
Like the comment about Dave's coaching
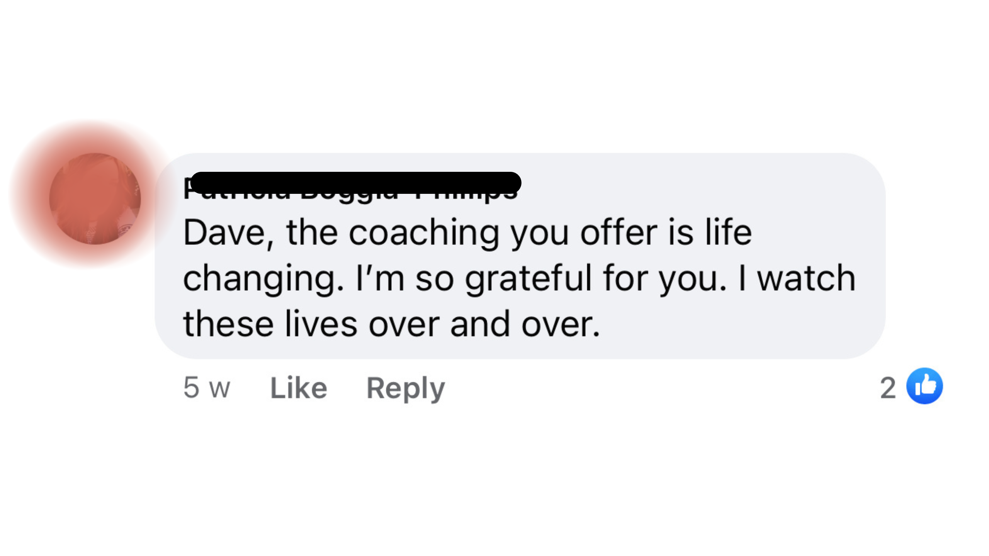pos(299,388)
